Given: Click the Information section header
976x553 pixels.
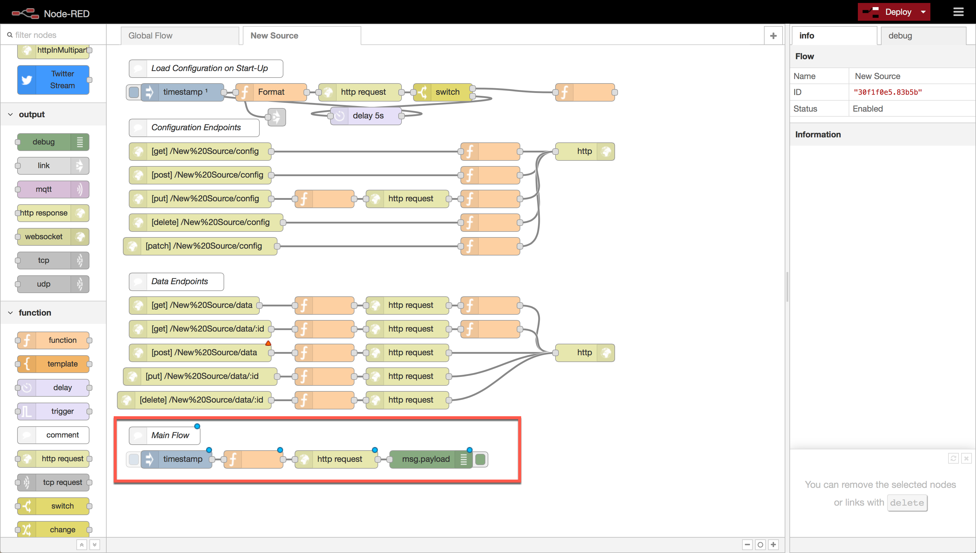Looking at the screenshot, I should 882,134.
